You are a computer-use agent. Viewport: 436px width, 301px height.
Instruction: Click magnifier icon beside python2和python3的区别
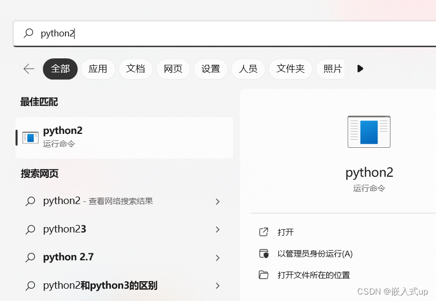(x=31, y=285)
